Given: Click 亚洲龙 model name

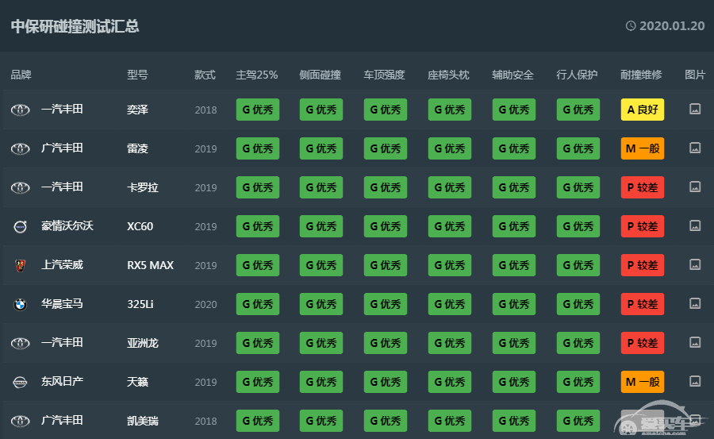Looking at the screenshot, I should [x=143, y=343].
